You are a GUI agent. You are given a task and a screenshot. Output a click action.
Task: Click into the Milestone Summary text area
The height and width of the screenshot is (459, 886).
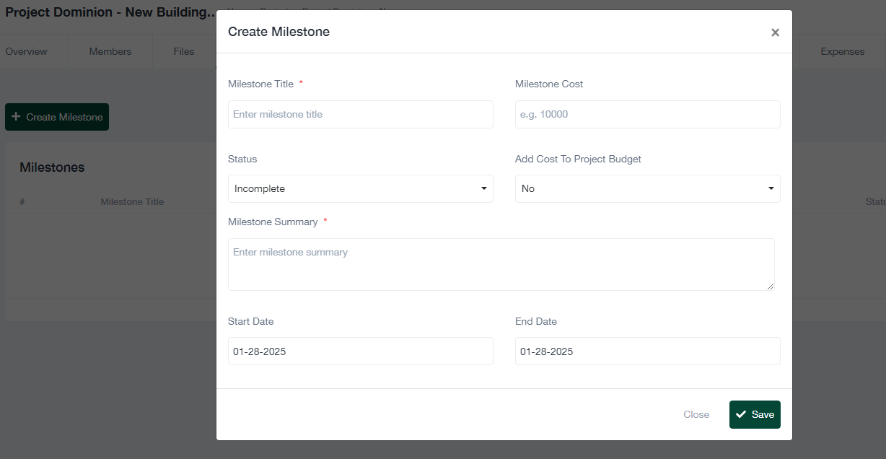pos(501,264)
